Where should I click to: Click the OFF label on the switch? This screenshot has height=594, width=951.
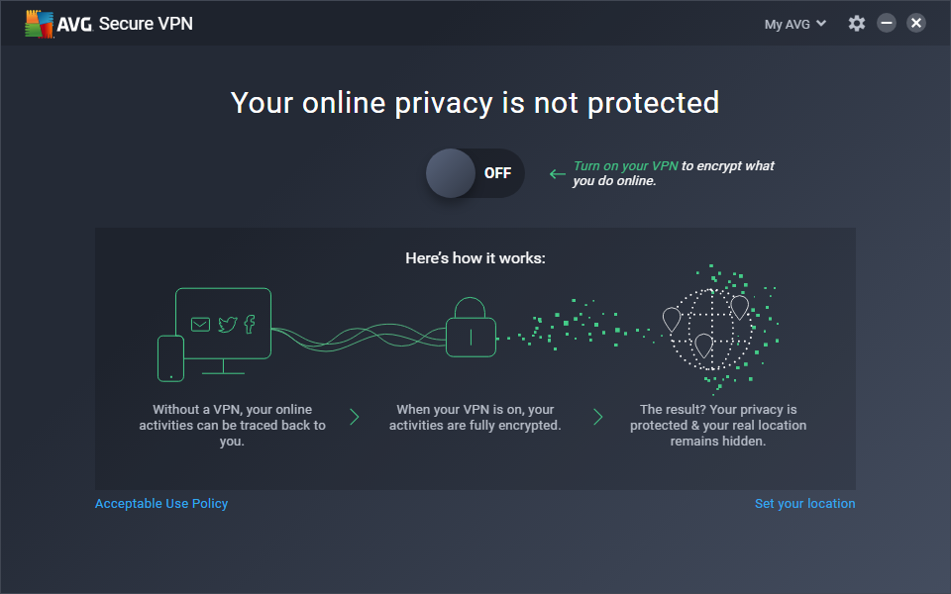coord(497,173)
